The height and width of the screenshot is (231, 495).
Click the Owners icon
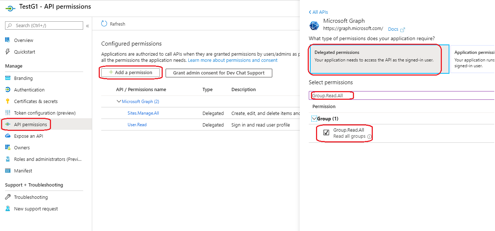8,147
